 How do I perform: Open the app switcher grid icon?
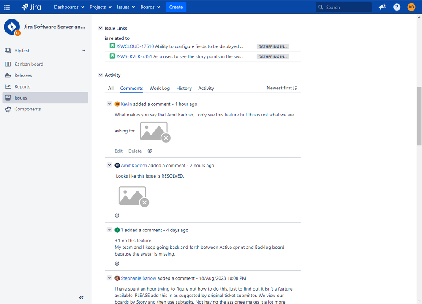tap(7, 7)
